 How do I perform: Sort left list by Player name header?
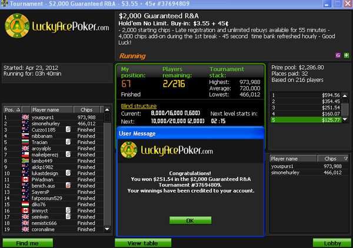[52, 110]
